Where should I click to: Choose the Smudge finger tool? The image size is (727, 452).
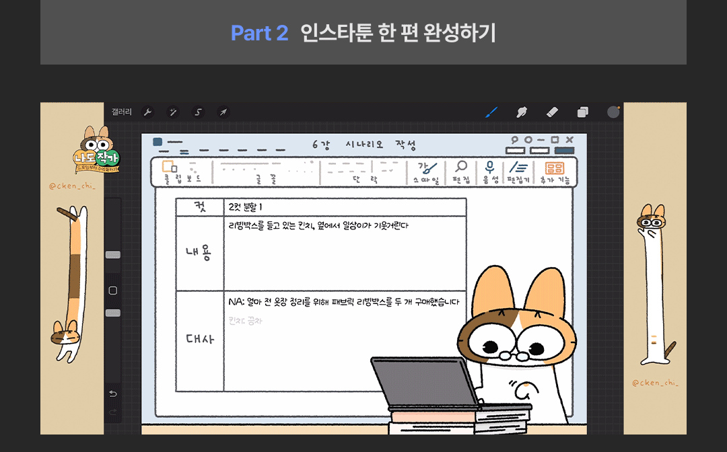tap(521, 112)
